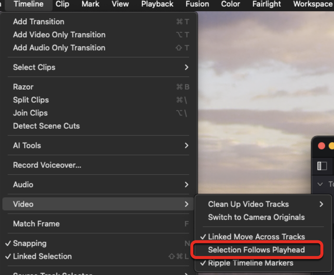Expand the AI Tools submenu
The height and width of the screenshot is (275, 334).
98,146
